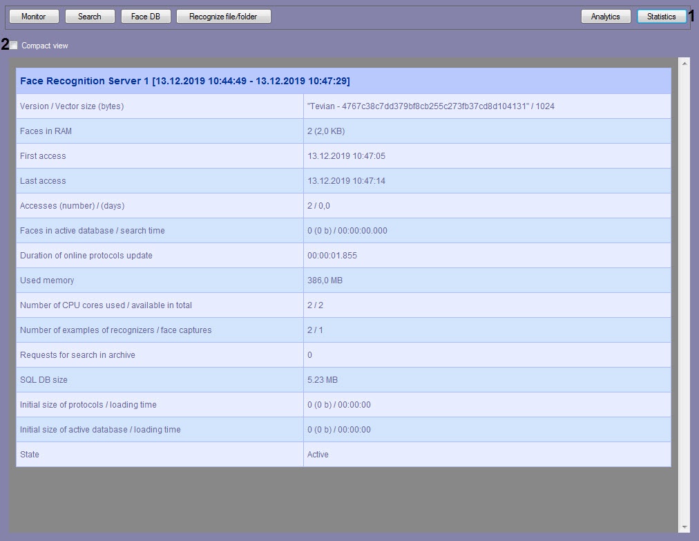Open the Face DB section

(x=146, y=17)
